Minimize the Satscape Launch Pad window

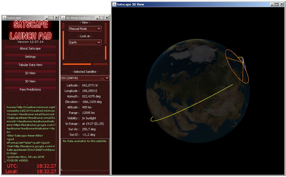click(47, 18)
